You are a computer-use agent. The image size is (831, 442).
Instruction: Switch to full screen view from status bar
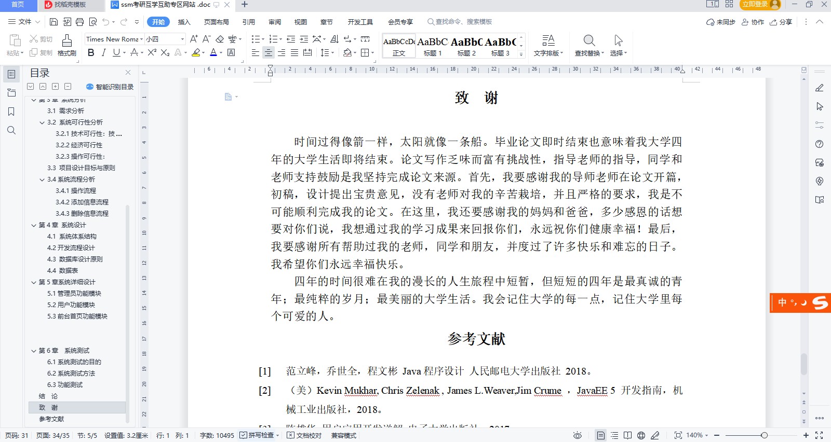(x=819, y=435)
